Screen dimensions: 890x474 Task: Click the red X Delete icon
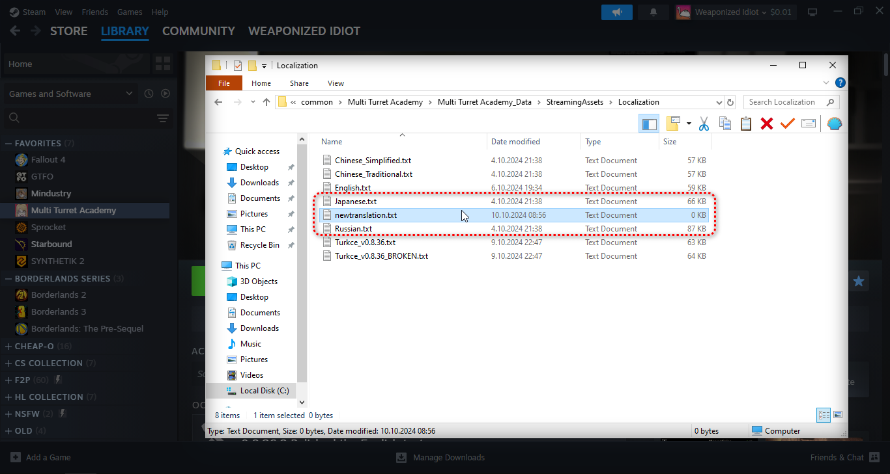(x=767, y=124)
